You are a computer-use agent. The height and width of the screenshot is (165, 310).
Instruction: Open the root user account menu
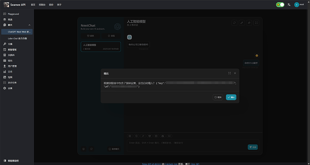click(299, 4)
